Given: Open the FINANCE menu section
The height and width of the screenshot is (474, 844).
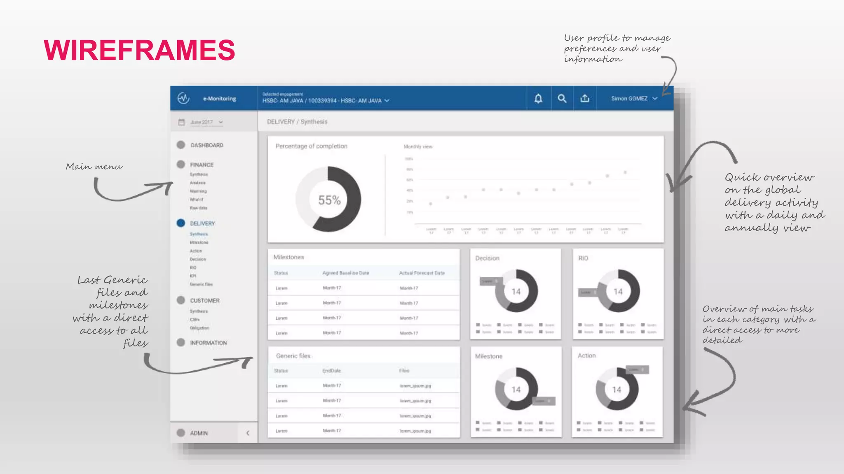Looking at the screenshot, I should pos(202,165).
